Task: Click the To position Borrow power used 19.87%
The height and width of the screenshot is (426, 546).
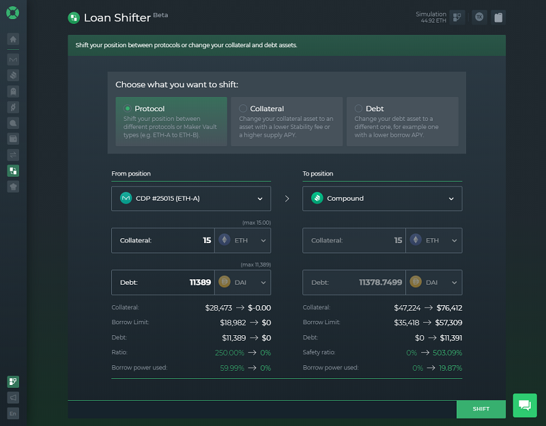Action: click(450, 368)
